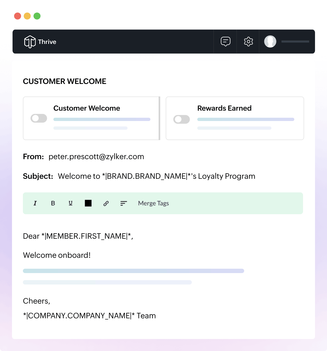Toggle off the Rewards Earned switch

(181, 119)
